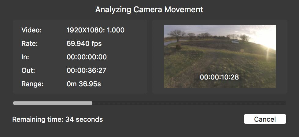The height and width of the screenshot is (137, 299).
Task: Select the 59.940 fps value
Action: coord(84,44)
